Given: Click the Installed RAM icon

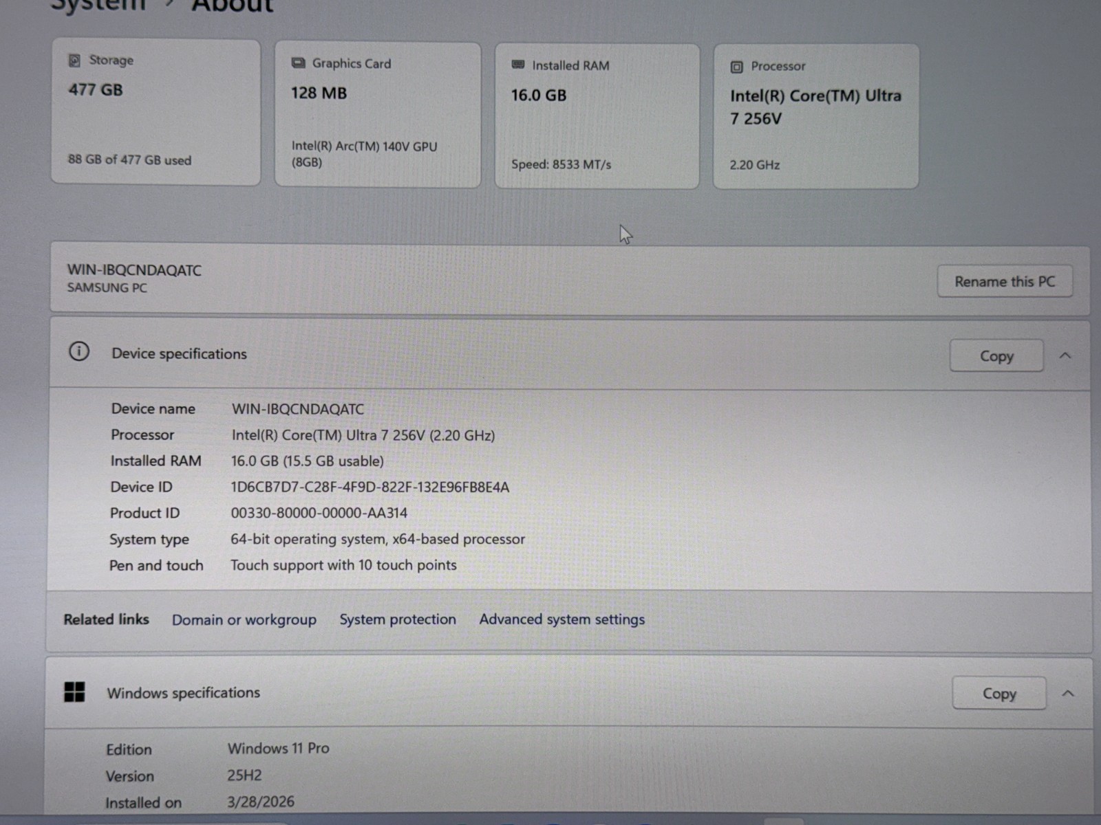Looking at the screenshot, I should (518, 65).
